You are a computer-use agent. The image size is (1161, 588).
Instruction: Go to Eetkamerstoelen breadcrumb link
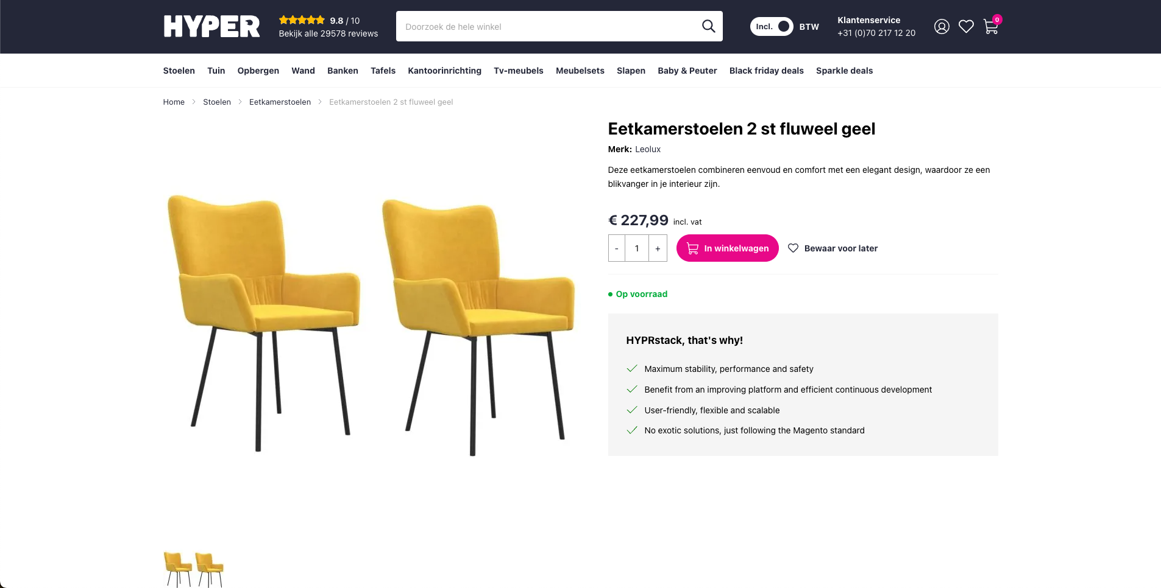click(x=280, y=102)
